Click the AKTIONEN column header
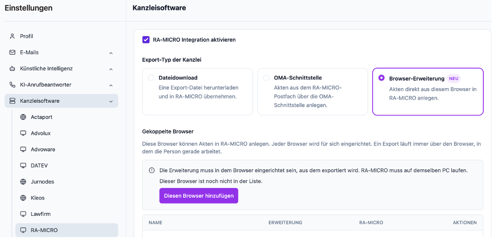Viewport: 492px width, 238px height. pos(465,223)
